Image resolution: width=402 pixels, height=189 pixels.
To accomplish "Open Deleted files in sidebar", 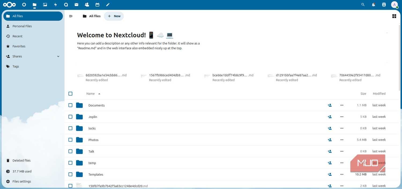I will tap(33, 160).
